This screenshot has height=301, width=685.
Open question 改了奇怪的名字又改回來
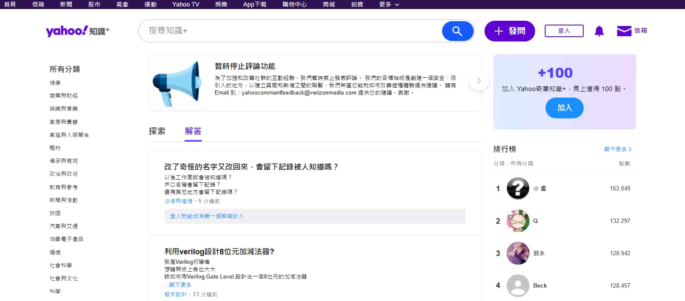pyautogui.click(x=251, y=167)
